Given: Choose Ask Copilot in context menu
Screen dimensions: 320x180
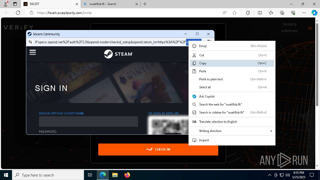Looking at the screenshot, I should [232, 96].
